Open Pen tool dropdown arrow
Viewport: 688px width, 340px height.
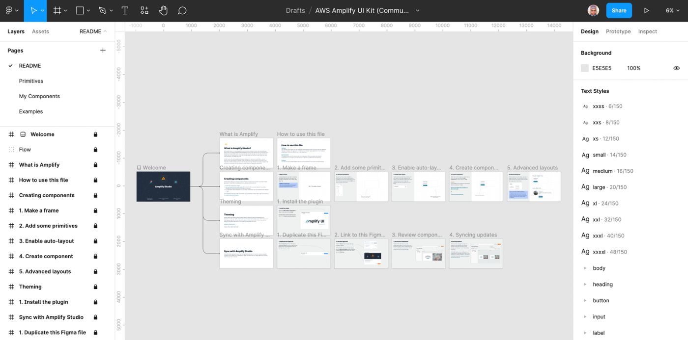click(x=111, y=11)
